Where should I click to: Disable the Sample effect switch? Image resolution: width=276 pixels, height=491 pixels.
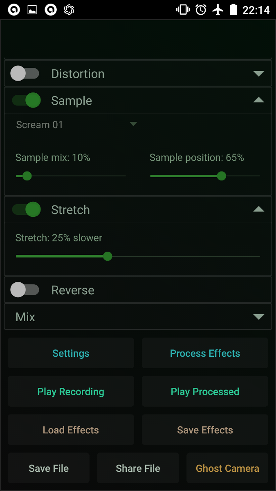tap(26, 100)
